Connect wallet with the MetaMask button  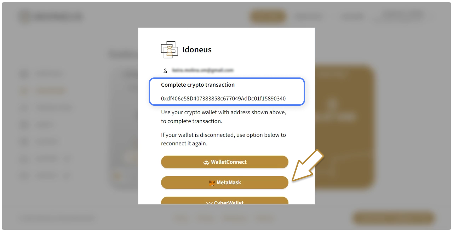[x=225, y=182]
